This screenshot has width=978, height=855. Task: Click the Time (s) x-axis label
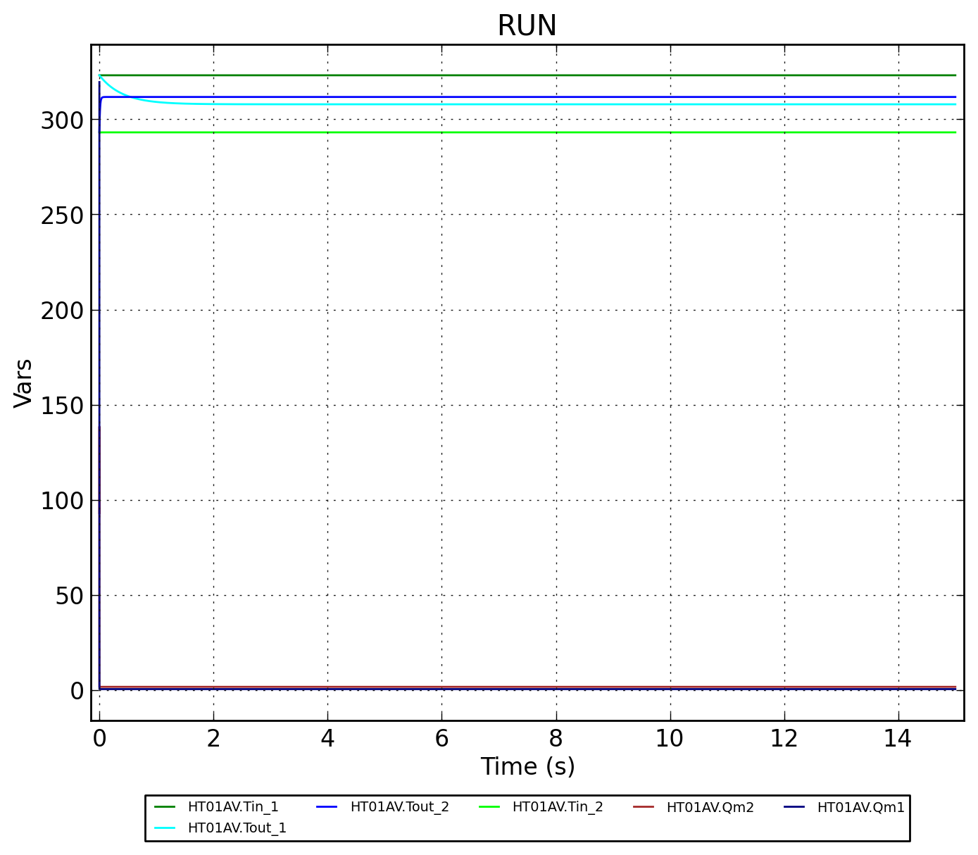tap(527, 766)
